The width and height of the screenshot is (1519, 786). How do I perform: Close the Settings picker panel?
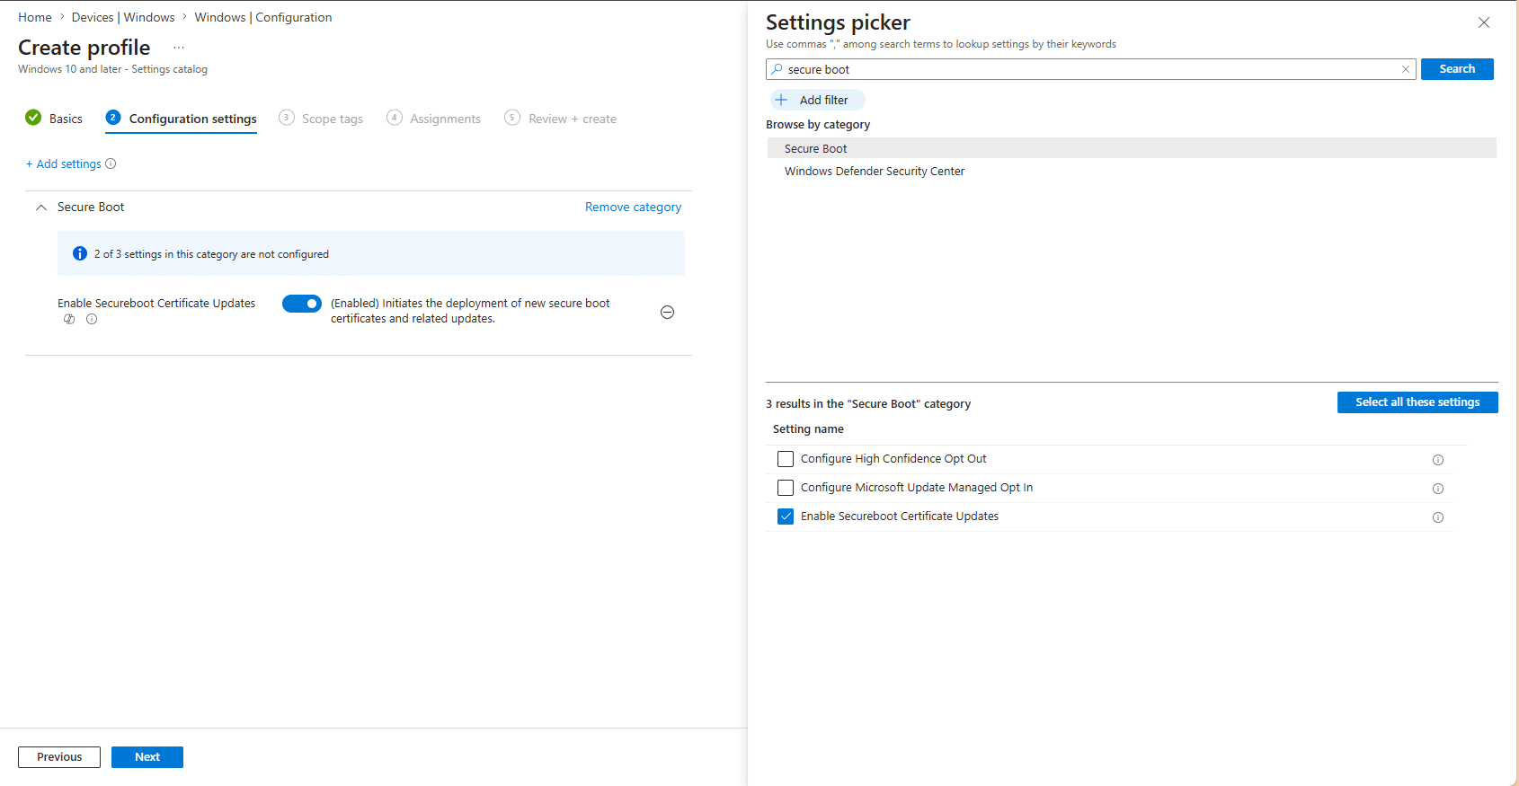(1483, 22)
